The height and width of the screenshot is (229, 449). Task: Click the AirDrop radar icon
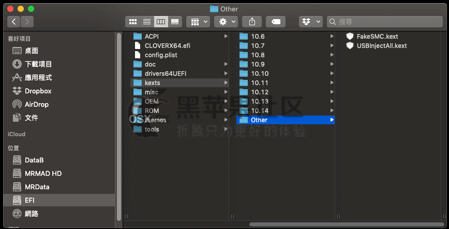pyautogui.click(x=17, y=105)
